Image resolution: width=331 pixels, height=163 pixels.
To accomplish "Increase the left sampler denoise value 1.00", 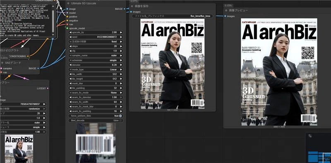I will (44, 132).
